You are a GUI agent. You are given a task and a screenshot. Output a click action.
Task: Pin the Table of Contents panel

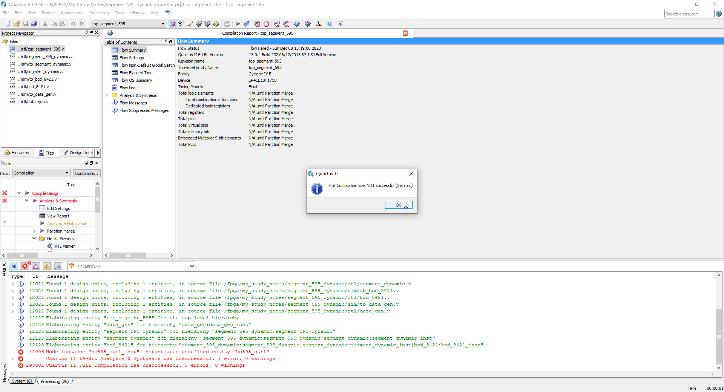(166, 42)
